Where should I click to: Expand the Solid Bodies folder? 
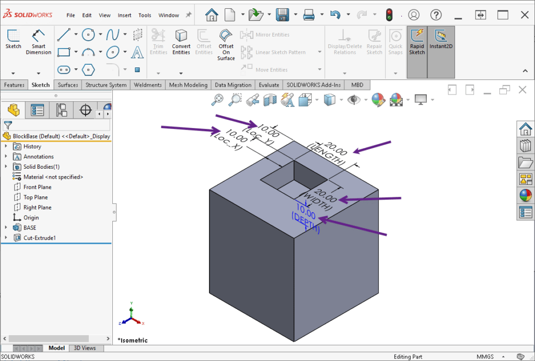(7, 166)
